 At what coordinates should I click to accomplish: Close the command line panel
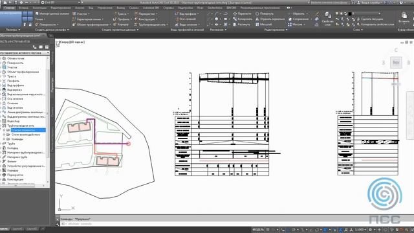point(58,219)
